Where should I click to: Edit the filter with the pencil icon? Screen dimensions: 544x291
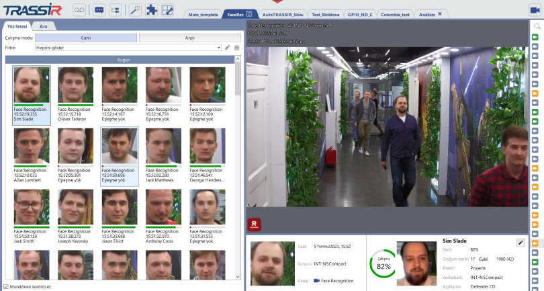pyautogui.click(x=227, y=48)
